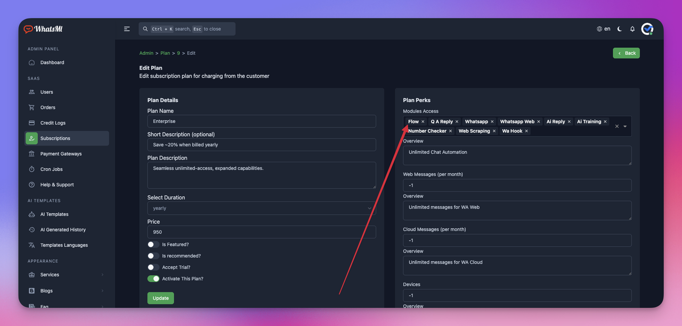Click the green Update button
The image size is (682, 326).
tap(160, 298)
